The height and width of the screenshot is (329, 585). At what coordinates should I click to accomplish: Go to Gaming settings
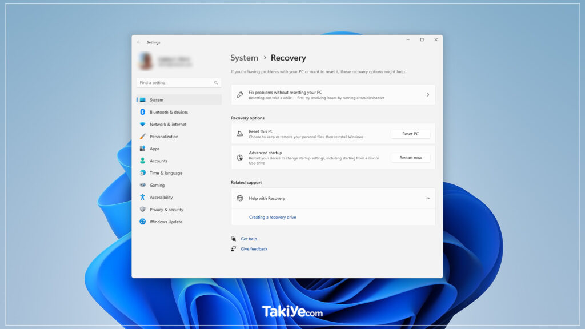click(x=179, y=185)
